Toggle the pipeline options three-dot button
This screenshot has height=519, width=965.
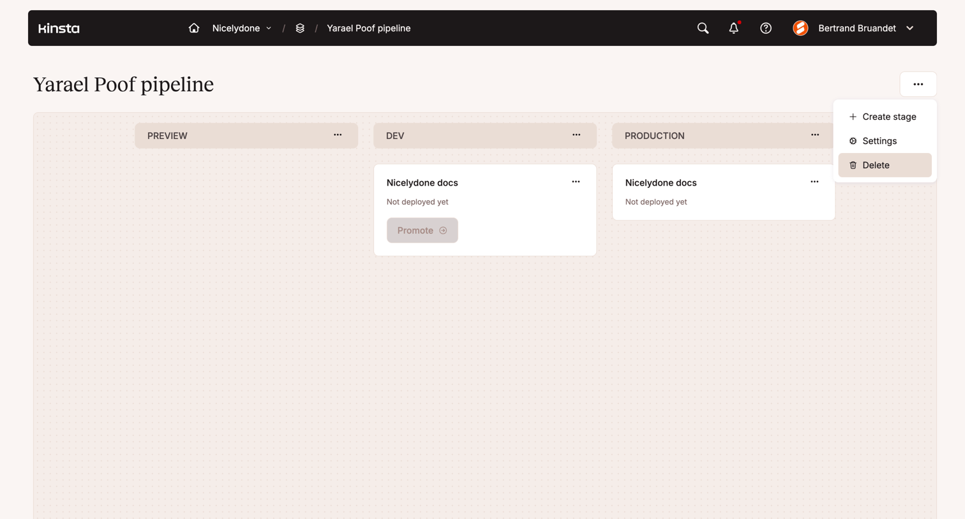[x=918, y=84]
